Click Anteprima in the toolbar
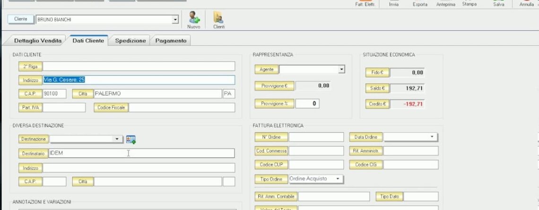This screenshot has width=539, height=210. (445, 3)
